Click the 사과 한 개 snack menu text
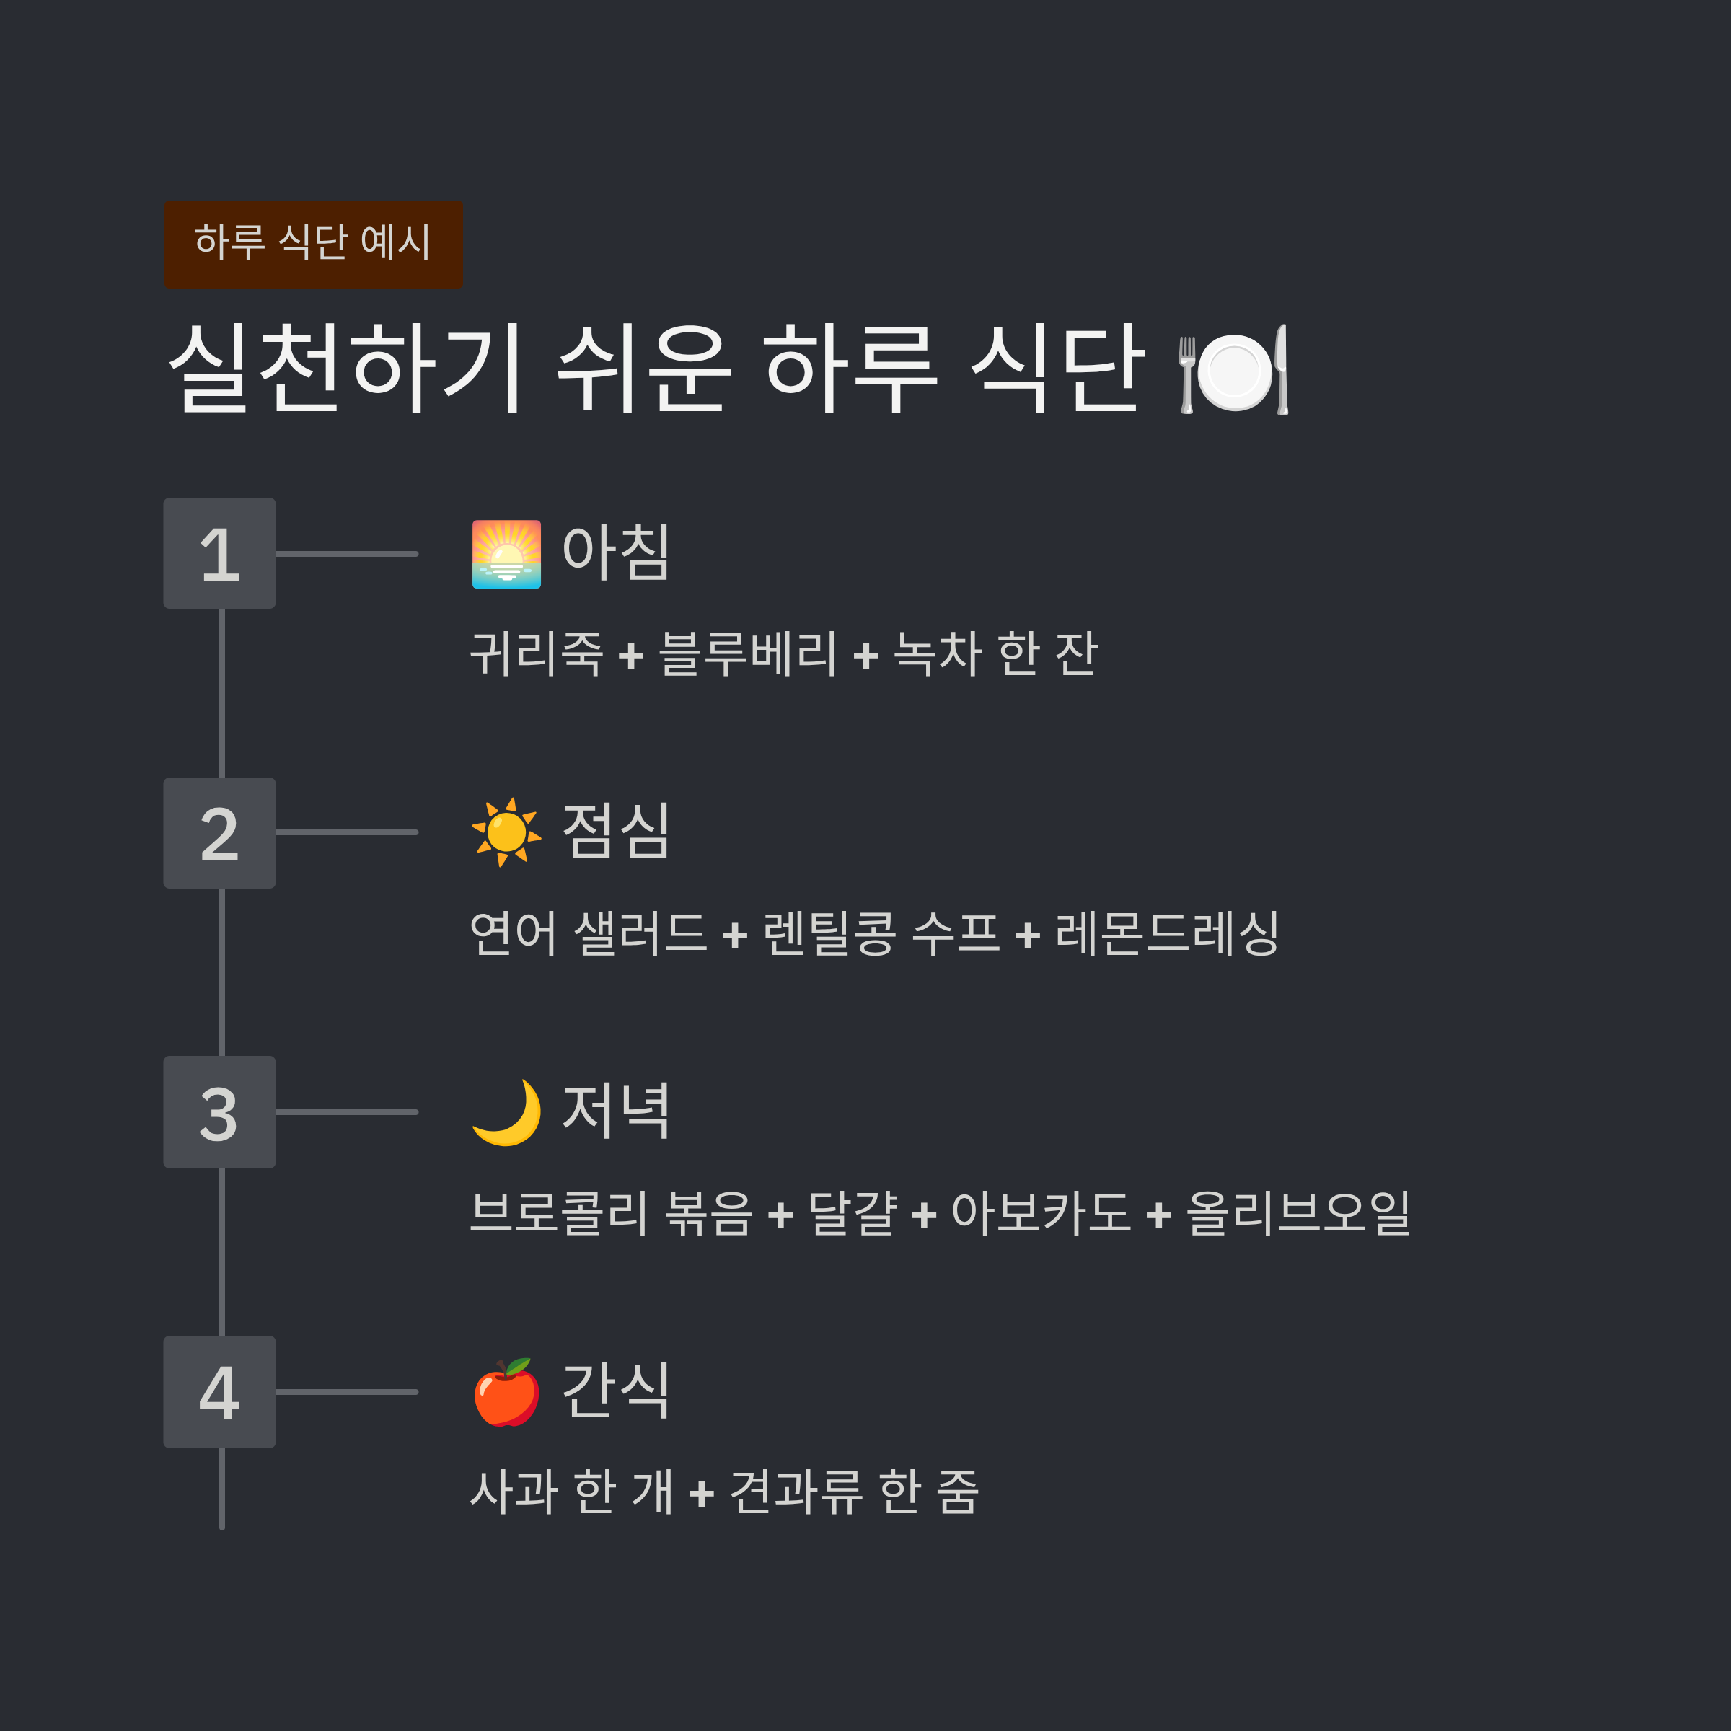Viewport: 1731px width, 1731px height. (724, 1492)
